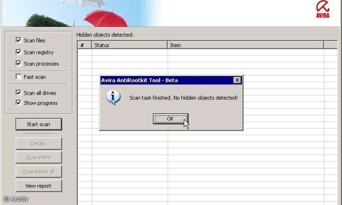Viewport: 342px width, 205px height.
Task: Click the 'Hidden objects detected:' label
Action: pyautogui.click(x=105, y=35)
